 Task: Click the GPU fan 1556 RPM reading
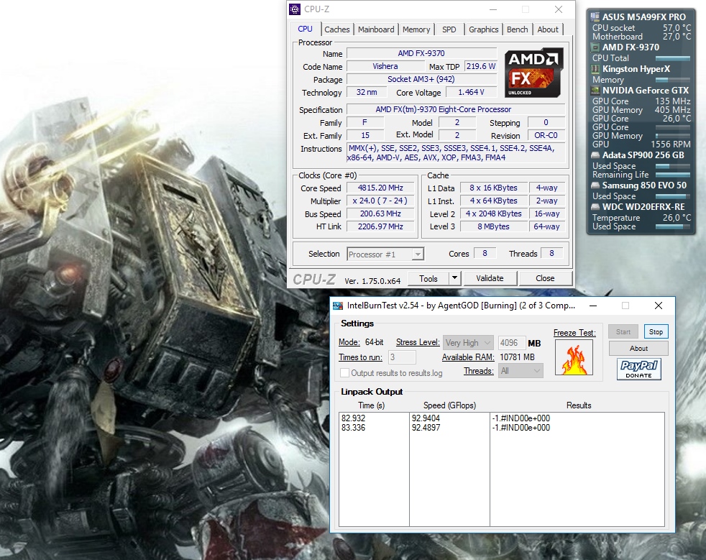click(671, 144)
